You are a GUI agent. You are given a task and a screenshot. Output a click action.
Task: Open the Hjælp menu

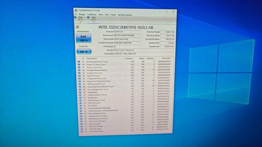click(x=113, y=15)
